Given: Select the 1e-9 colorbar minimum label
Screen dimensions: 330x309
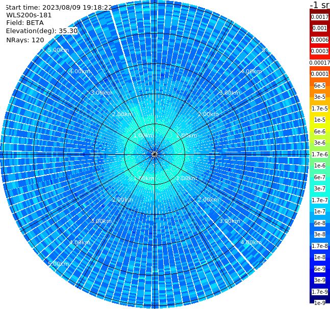Looking at the screenshot, I should (320, 303).
